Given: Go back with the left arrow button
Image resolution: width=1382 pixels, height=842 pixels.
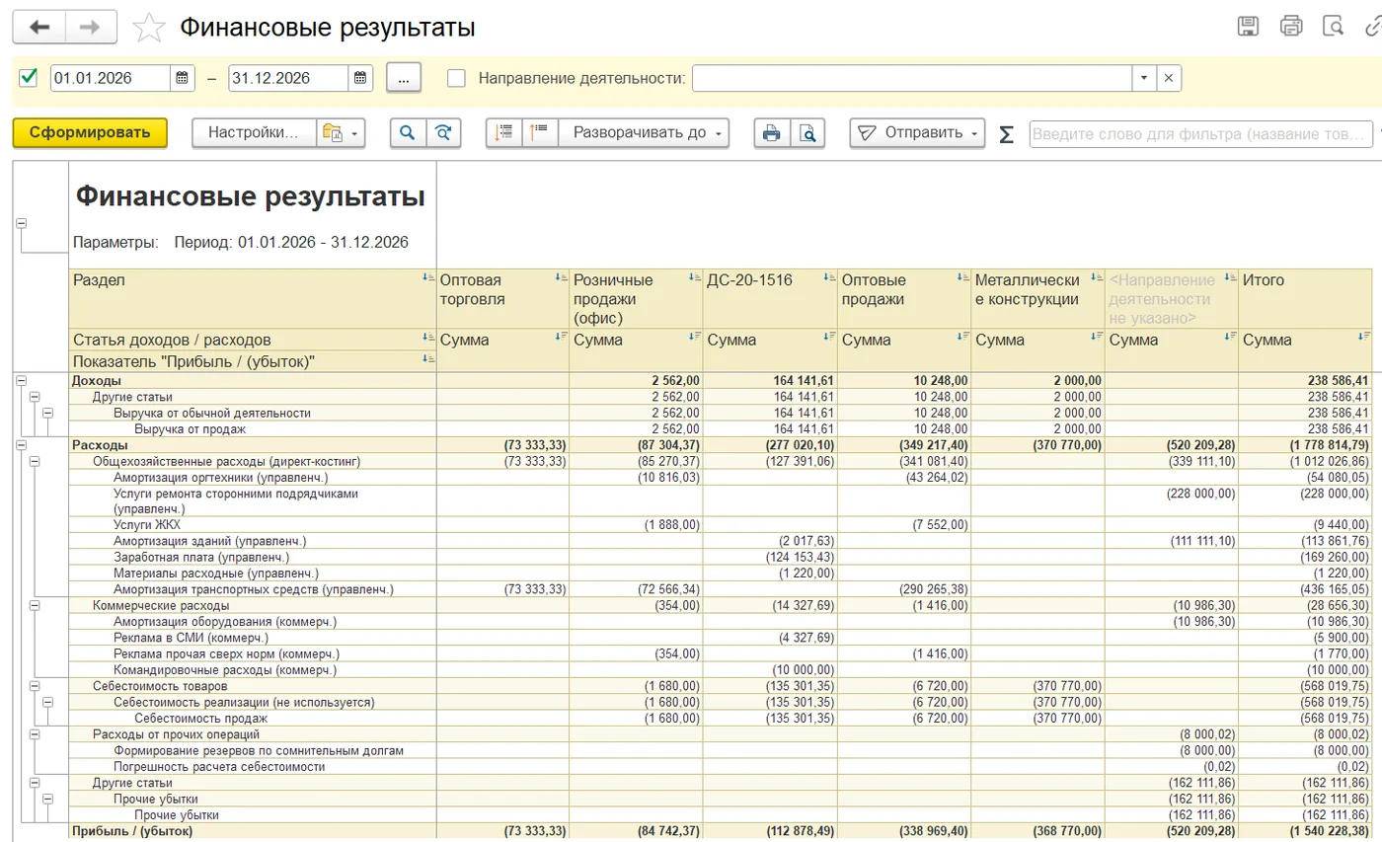Looking at the screenshot, I should point(38,27).
